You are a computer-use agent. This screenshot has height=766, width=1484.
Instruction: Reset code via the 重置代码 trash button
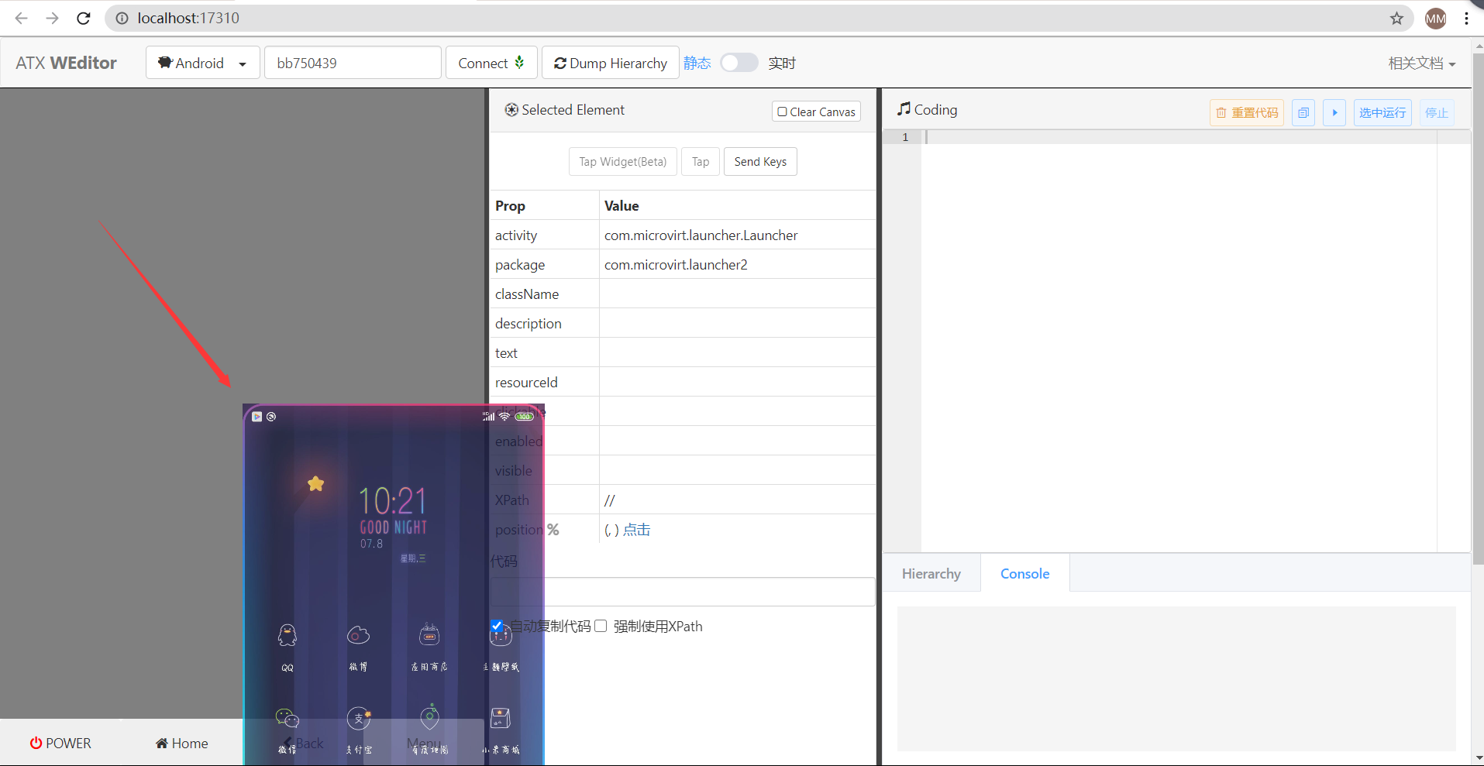point(1246,112)
